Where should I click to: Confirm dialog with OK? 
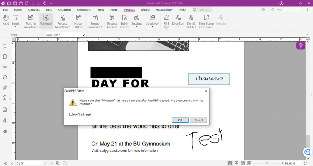pyautogui.click(x=180, y=120)
